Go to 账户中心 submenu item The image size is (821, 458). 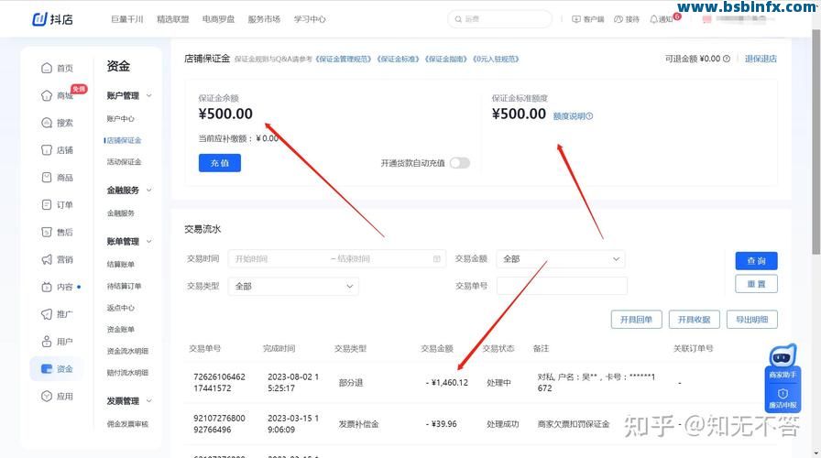tap(120, 119)
